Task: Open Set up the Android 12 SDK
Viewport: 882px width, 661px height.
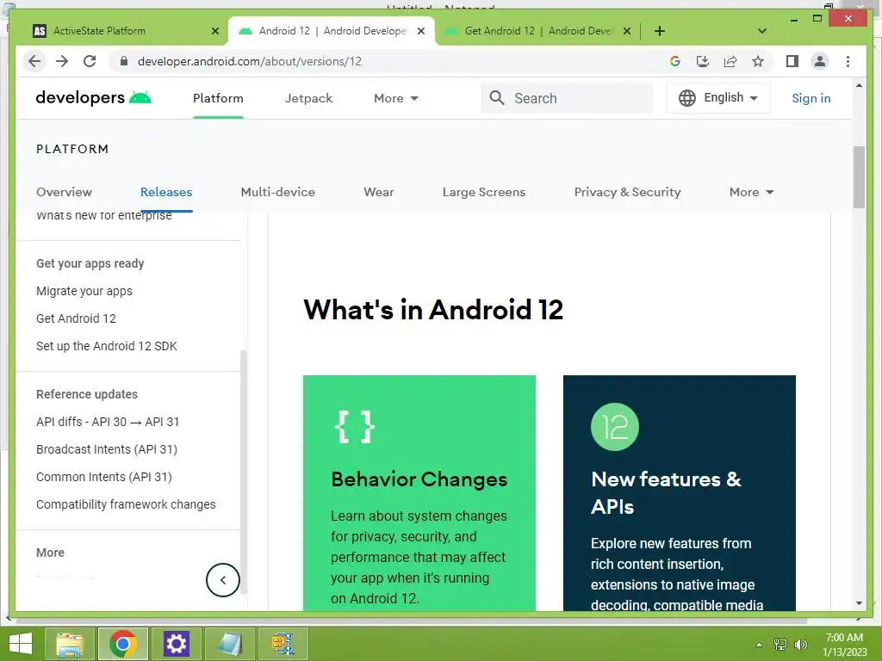Action: pos(106,346)
